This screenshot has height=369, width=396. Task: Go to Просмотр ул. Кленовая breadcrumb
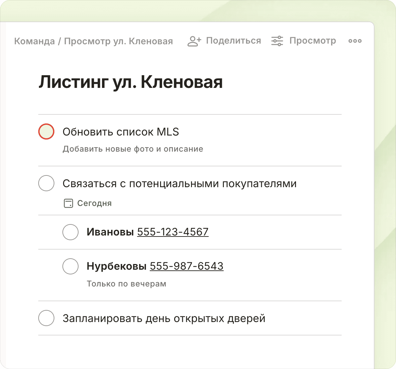pyautogui.click(x=118, y=41)
